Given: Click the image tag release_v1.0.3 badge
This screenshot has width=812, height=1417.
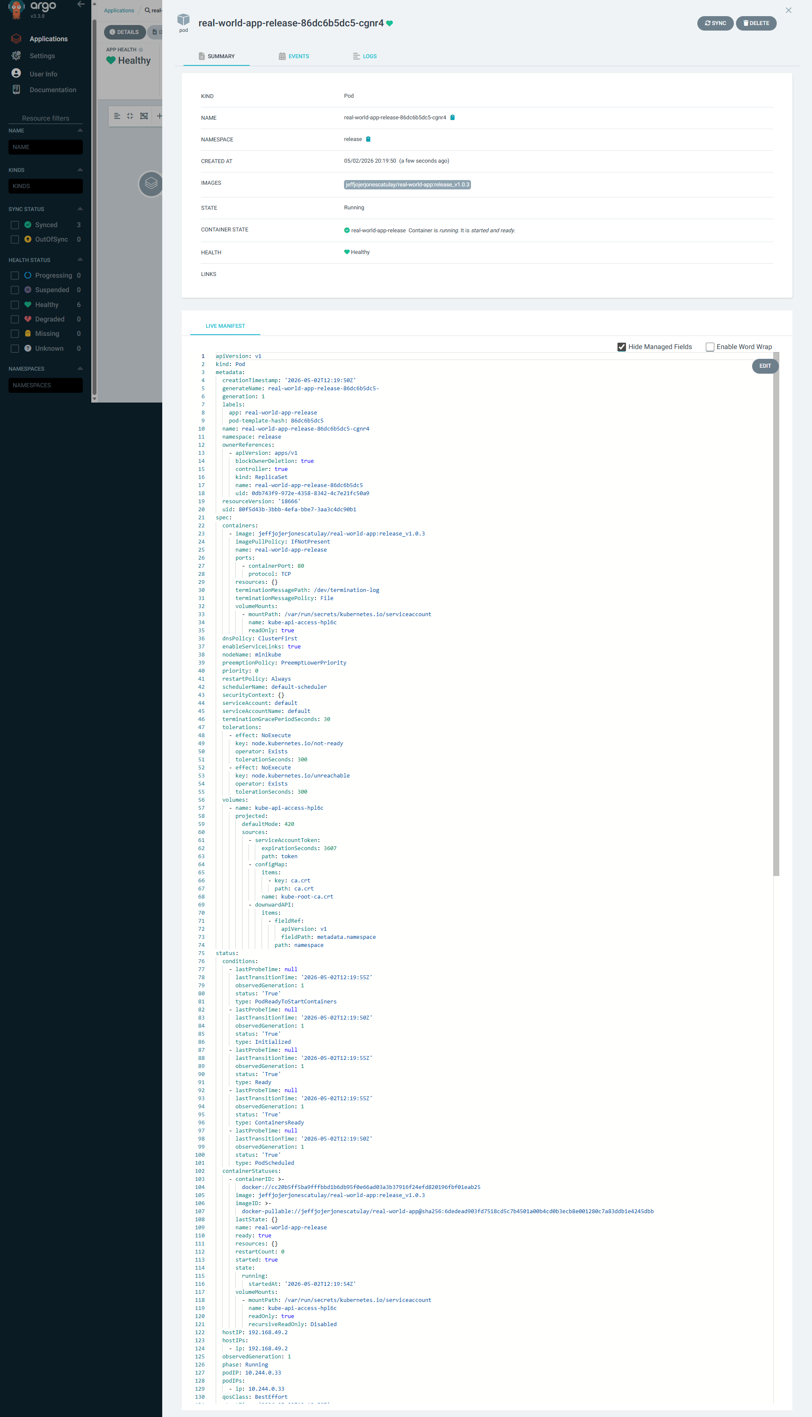Looking at the screenshot, I should coord(407,185).
